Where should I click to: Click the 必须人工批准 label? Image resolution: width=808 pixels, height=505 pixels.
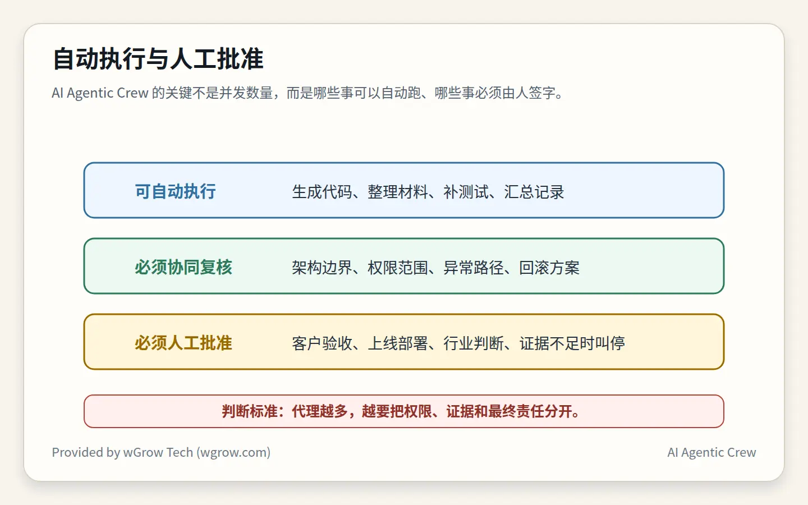click(x=183, y=343)
